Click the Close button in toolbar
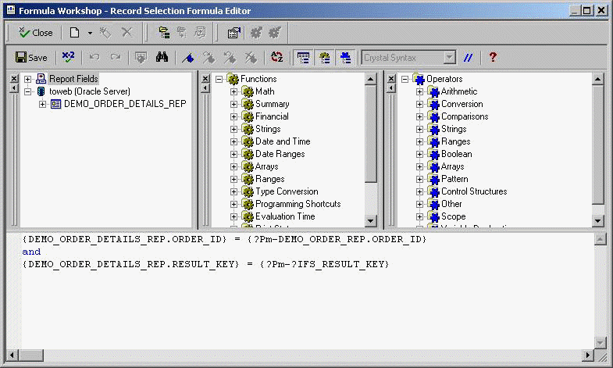The height and width of the screenshot is (368, 613). coord(36,33)
